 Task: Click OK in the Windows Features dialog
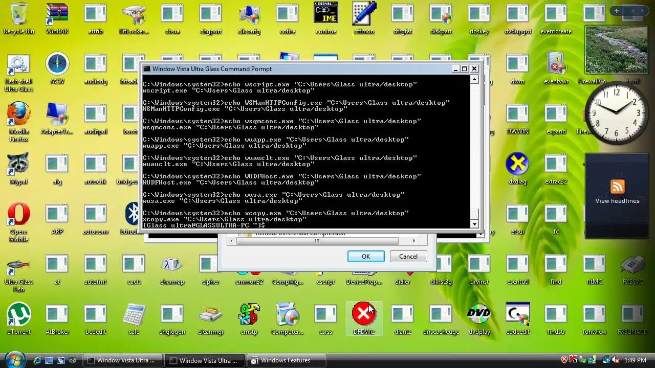coord(366,257)
